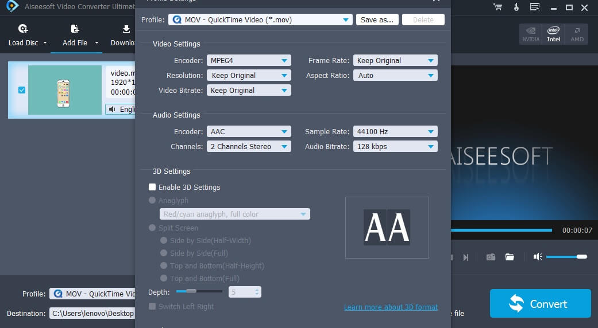Click the Audio Settings section heading
The width and height of the screenshot is (598, 328).
click(x=176, y=115)
